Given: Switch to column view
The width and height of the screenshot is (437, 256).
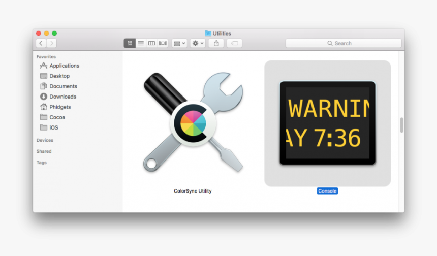Looking at the screenshot, I should (x=151, y=43).
